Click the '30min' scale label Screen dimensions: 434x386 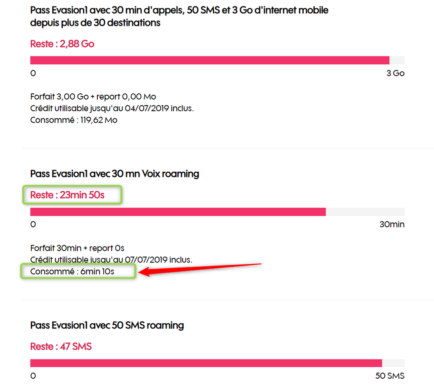tap(392, 224)
